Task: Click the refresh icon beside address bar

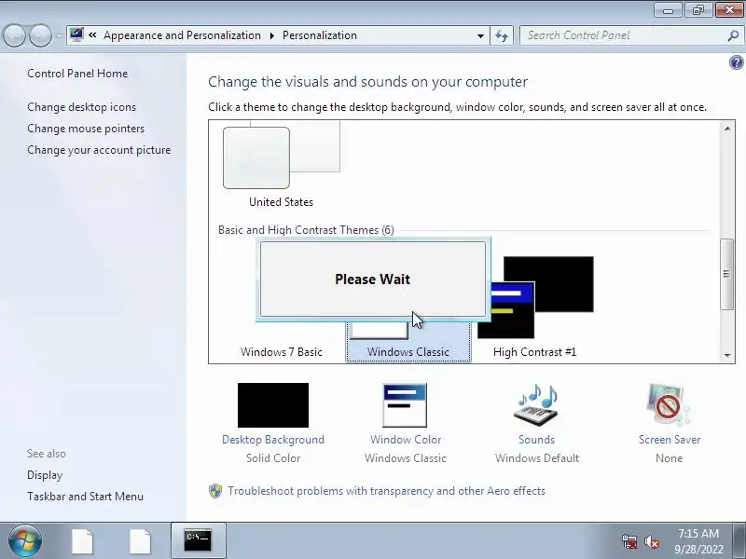Action: click(502, 35)
